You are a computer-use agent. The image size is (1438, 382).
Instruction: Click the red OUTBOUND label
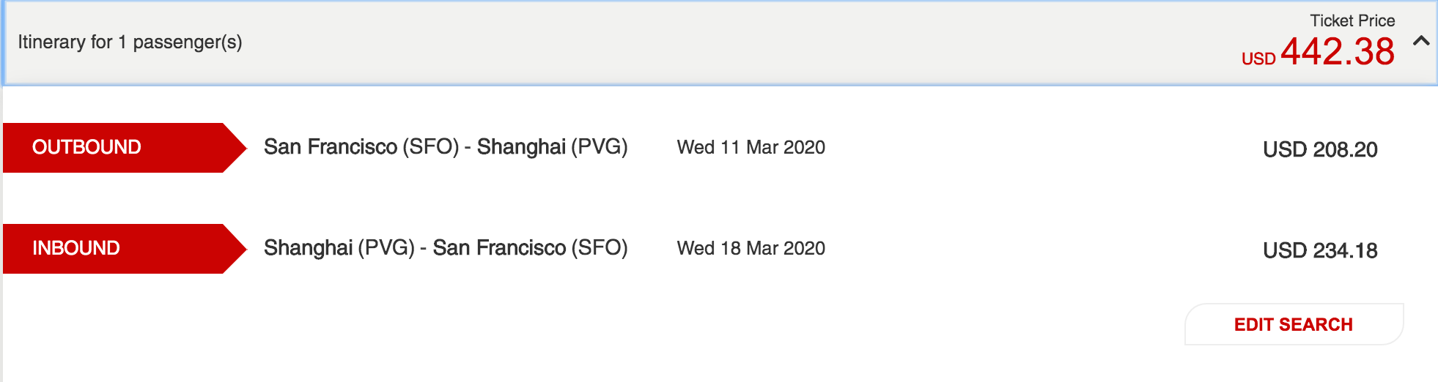[86, 147]
